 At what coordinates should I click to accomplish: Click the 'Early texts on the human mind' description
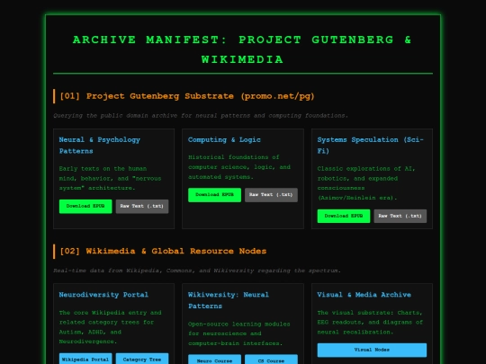coord(111,178)
